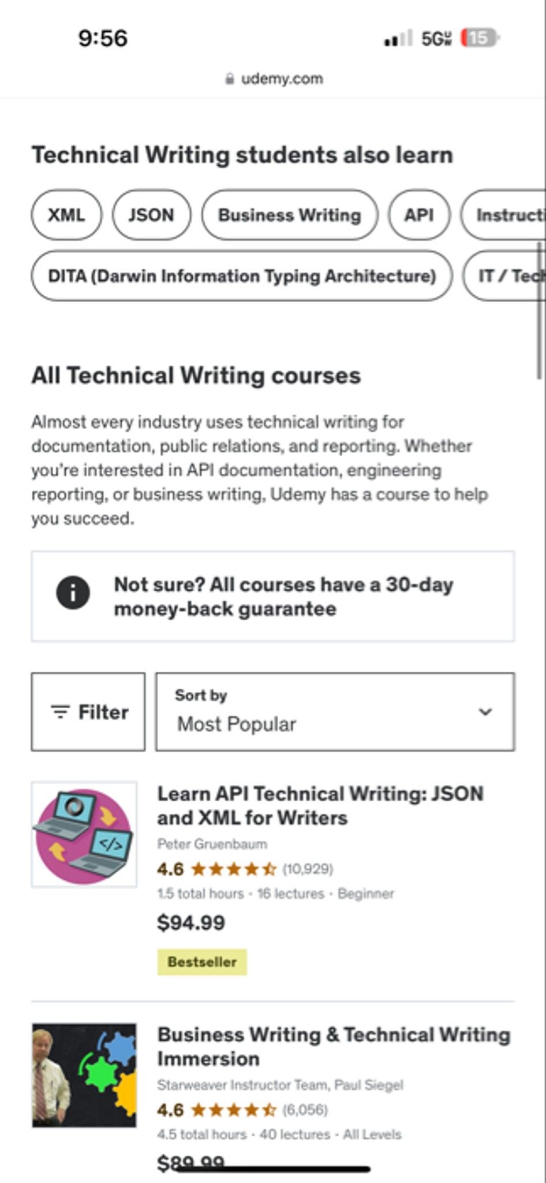Tap the lock icon next to udemy.com
This screenshot has width=546, height=1183.
[x=230, y=79]
